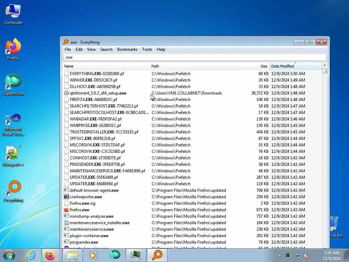Click the qbittorrent setup file icon

click(66, 93)
